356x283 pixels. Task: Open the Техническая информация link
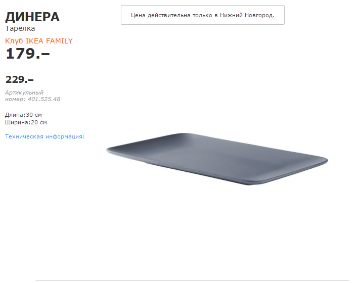pos(45,136)
